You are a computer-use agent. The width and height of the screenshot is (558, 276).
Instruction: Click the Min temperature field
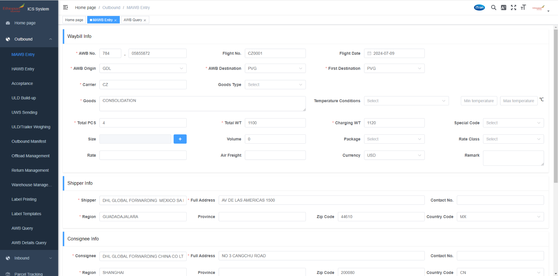click(479, 101)
